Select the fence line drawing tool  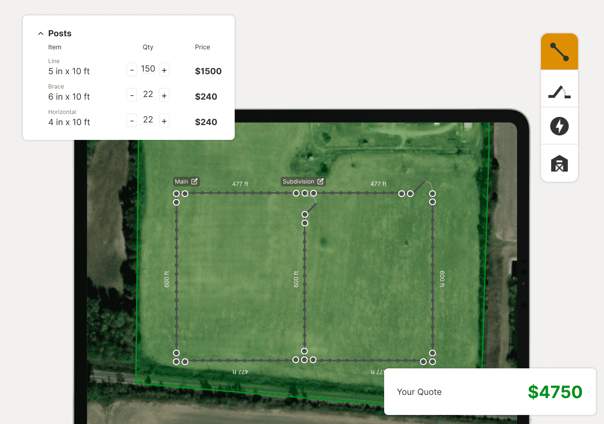point(559,52)
